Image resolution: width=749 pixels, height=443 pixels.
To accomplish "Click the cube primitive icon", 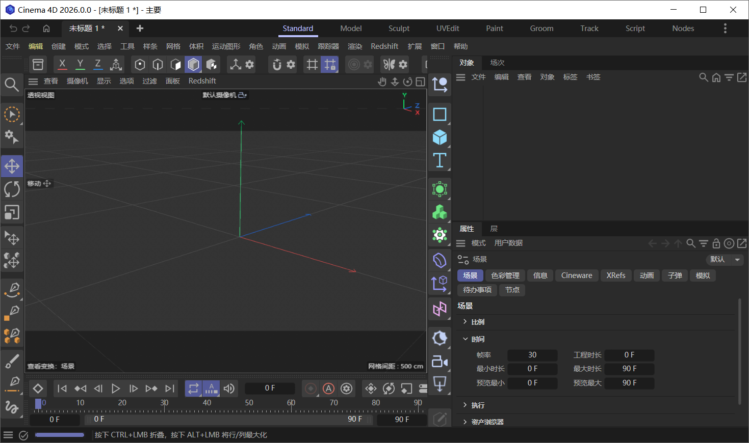I will (440, 137).
